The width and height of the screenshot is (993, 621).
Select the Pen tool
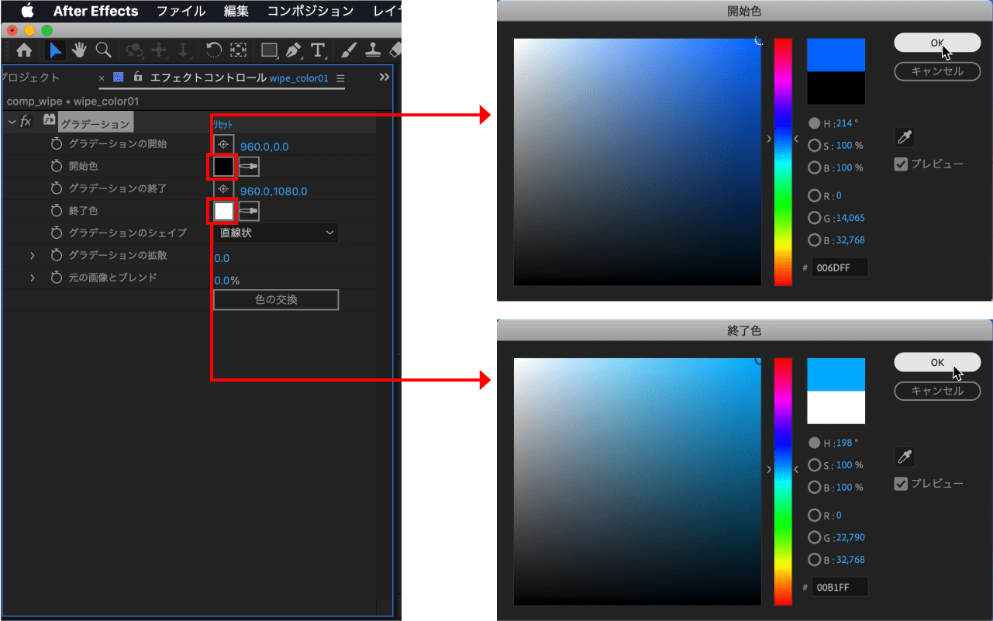click(293, 50)
